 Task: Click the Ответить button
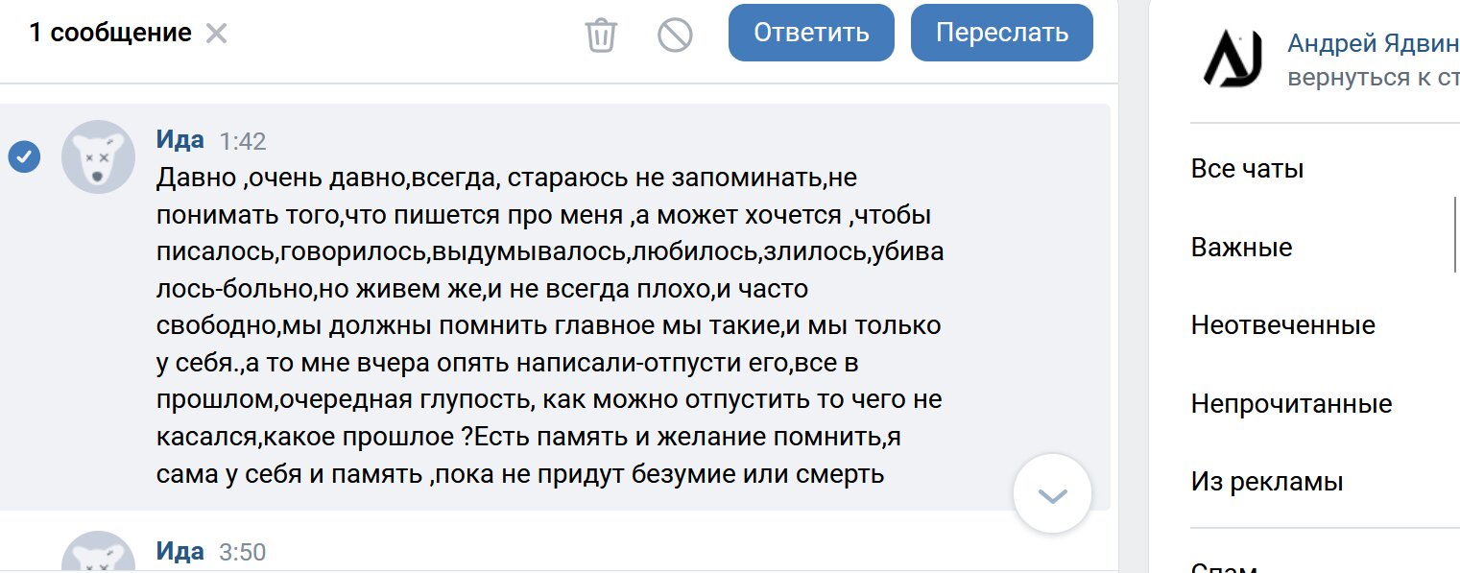(x=811, y=33)
